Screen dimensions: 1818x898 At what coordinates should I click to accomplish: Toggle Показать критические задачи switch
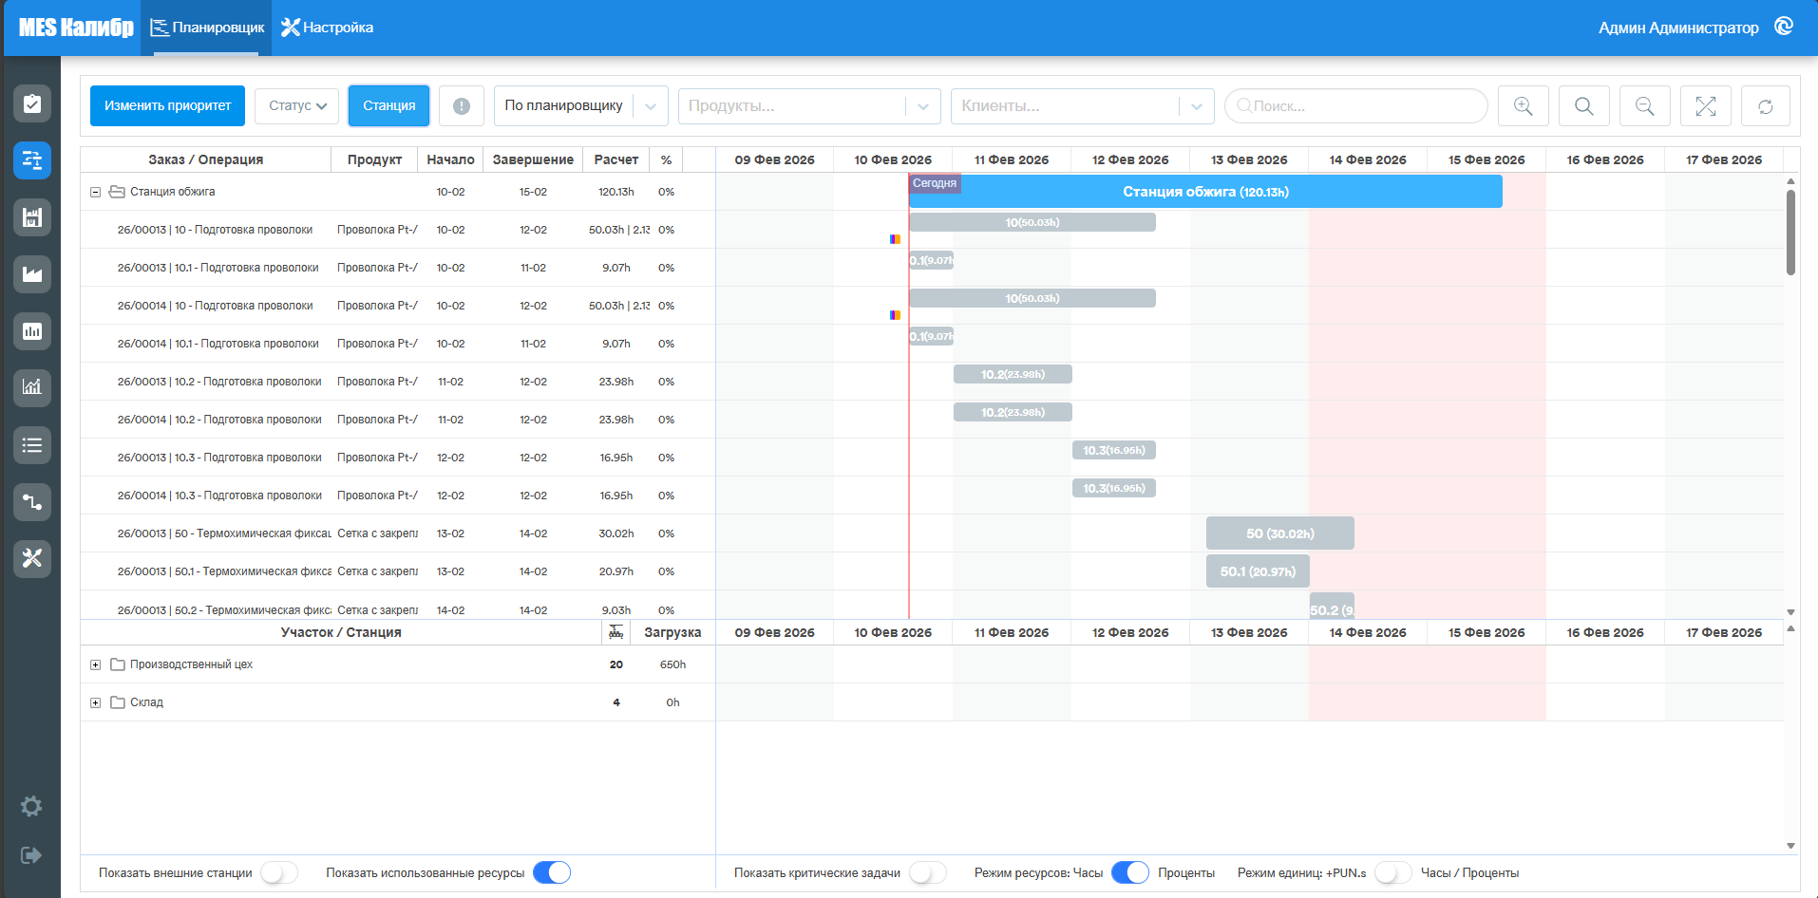pyautogui.click(x=927, y=872)
